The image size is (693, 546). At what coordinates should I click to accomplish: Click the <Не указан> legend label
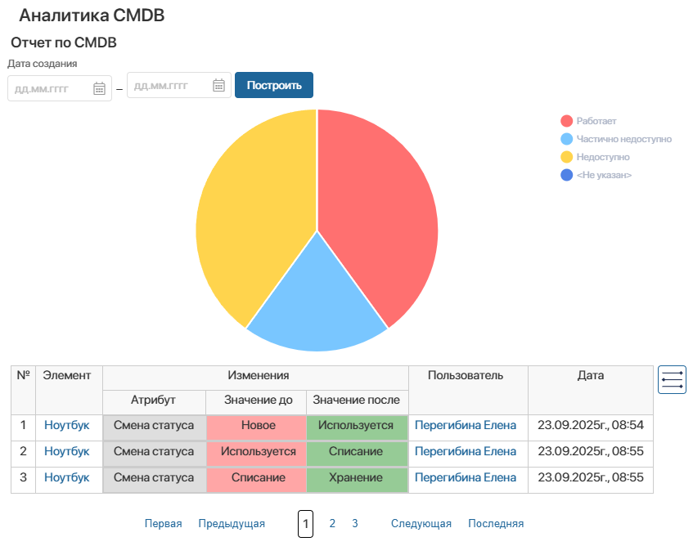coord(604,175)
